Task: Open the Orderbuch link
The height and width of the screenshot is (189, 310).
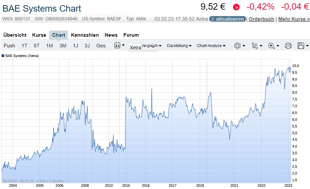Action: [262, 19]
